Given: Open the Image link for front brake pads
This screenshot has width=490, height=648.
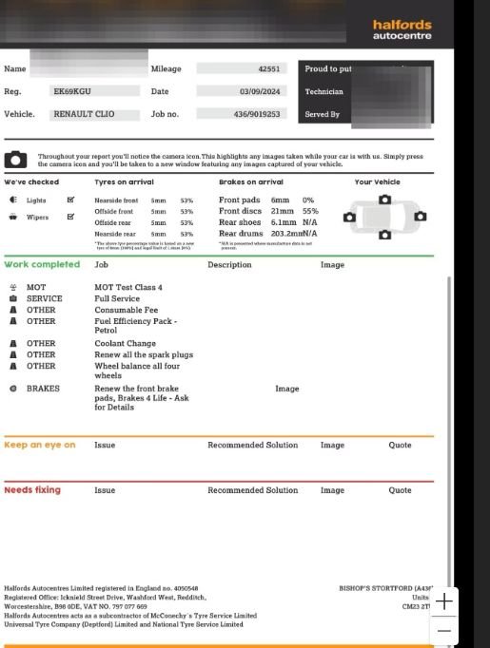Looking at the screenshot, I should pyautogui.click(x=286, y=389).
